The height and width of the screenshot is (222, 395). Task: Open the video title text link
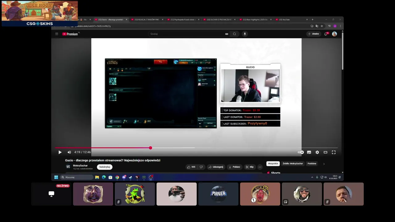[113, 160]
